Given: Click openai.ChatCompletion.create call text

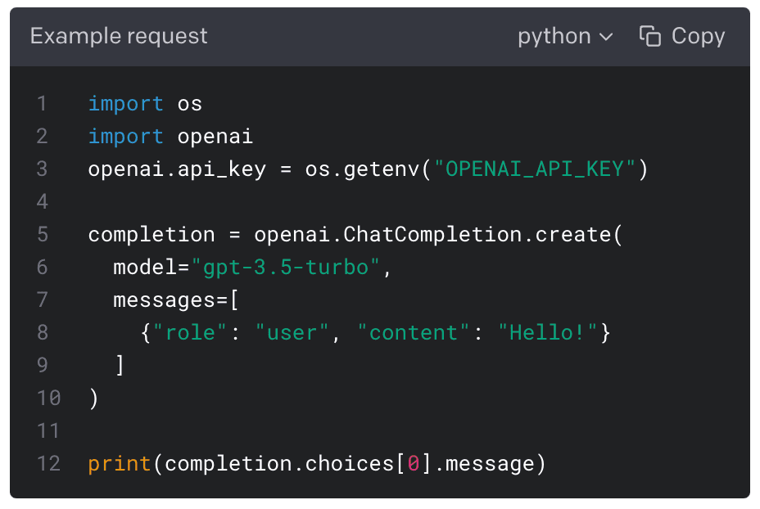Looking at the screenshot, I should point(432,235).
